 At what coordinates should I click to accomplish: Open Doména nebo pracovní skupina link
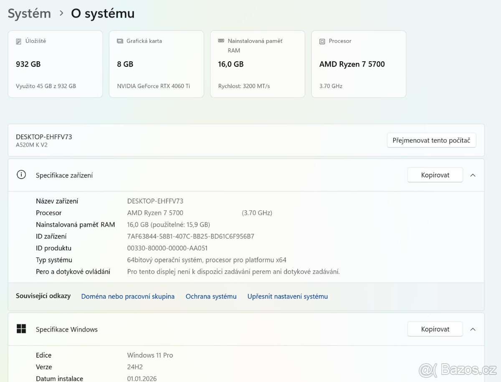128,297
